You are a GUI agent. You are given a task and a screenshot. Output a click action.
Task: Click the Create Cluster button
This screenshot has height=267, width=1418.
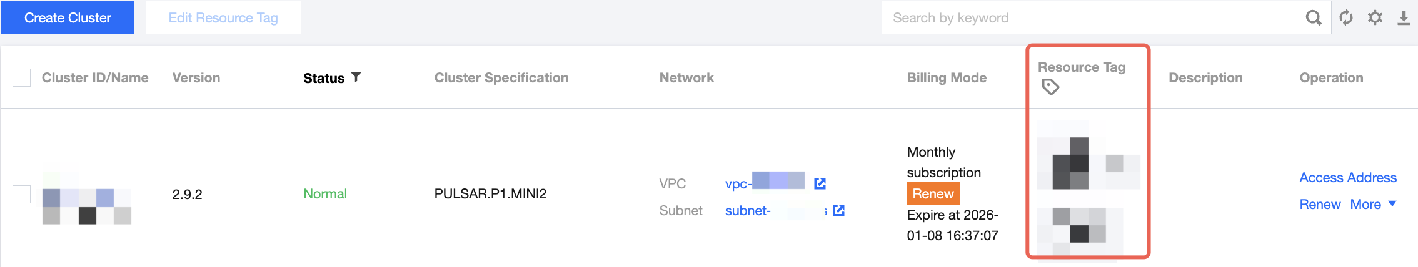[68, 17]
